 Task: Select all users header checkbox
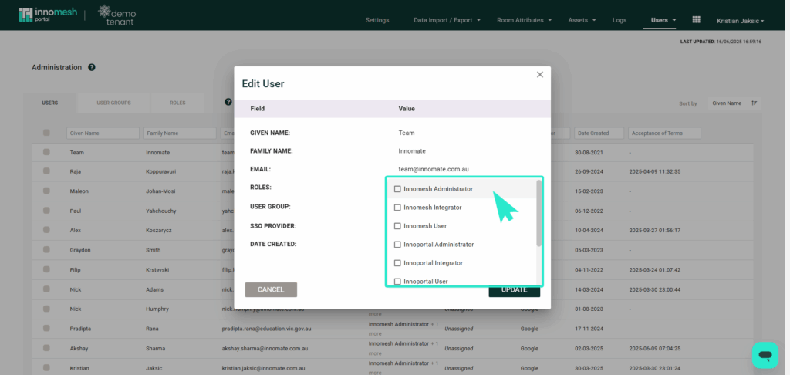coord(46,133)
